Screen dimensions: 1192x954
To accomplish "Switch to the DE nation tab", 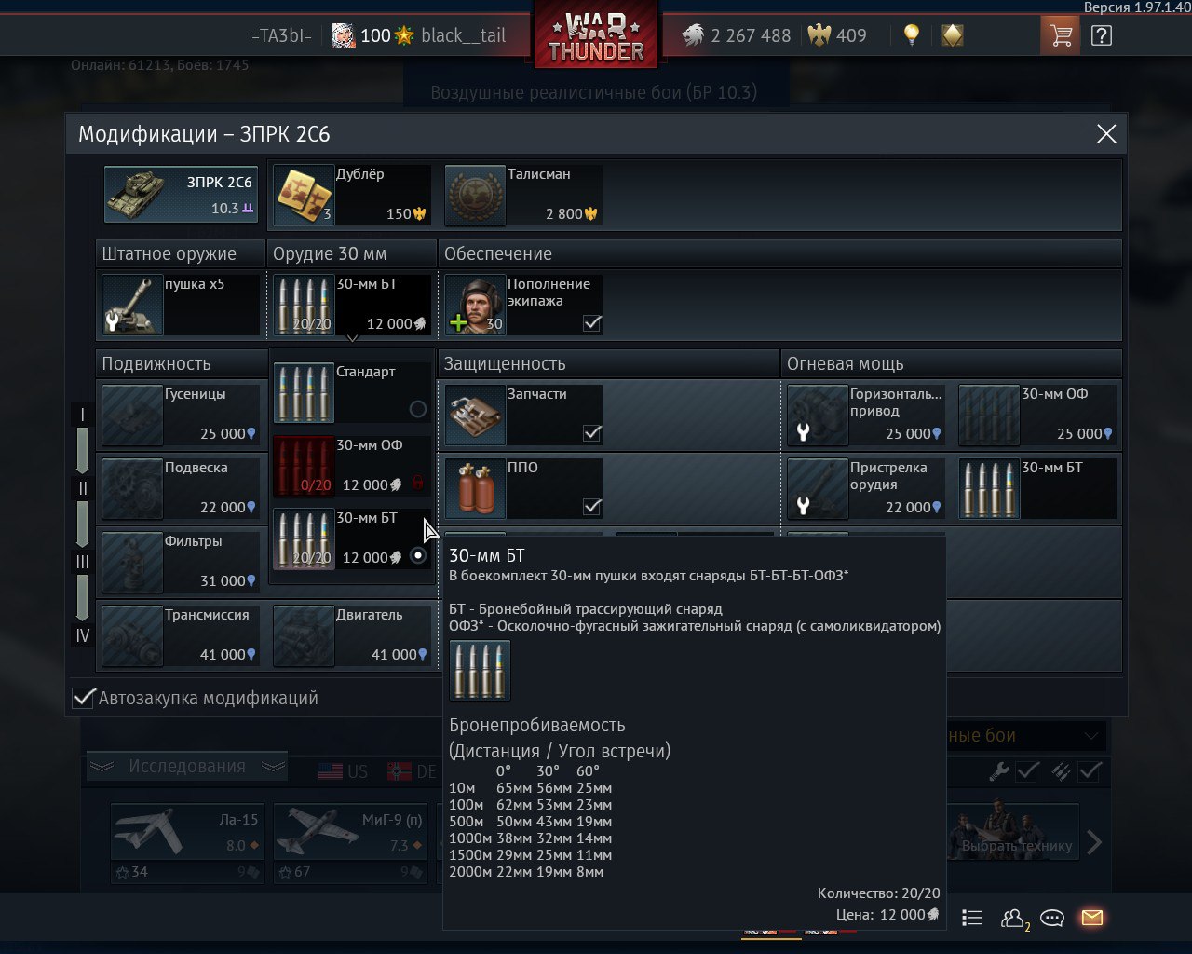I will point(413,771).
